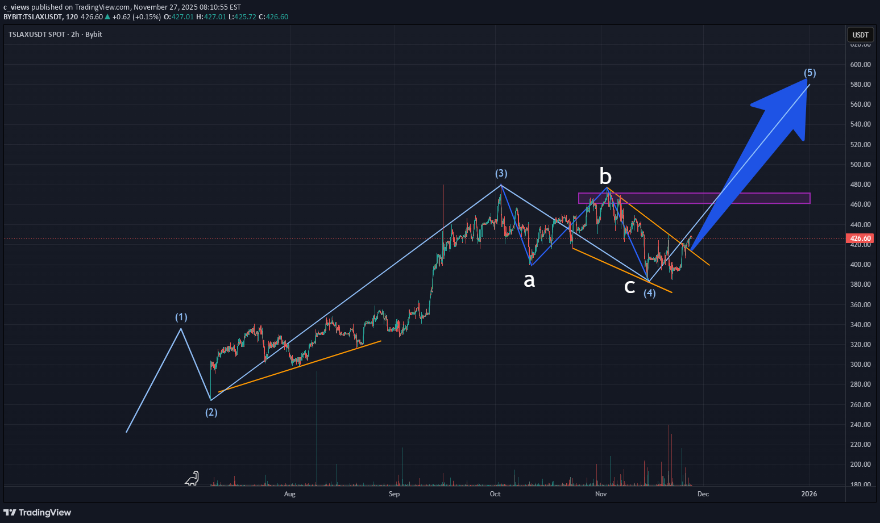Image resolution: width=880 pixels, height=523 pixels.
Task: Click the wave (5) target label
Action: (x=810, y=73)
